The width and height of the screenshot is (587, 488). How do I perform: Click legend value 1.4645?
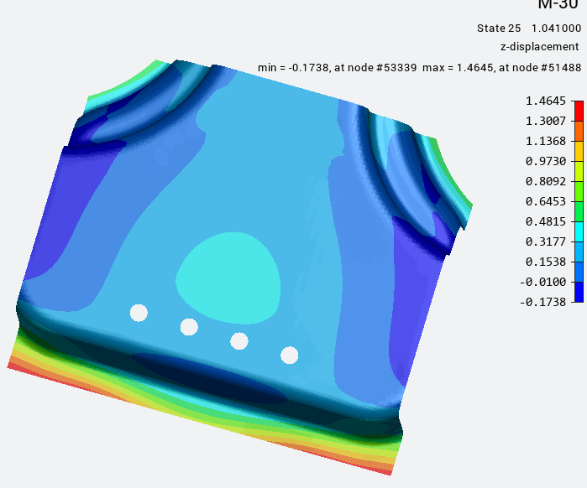546,101
